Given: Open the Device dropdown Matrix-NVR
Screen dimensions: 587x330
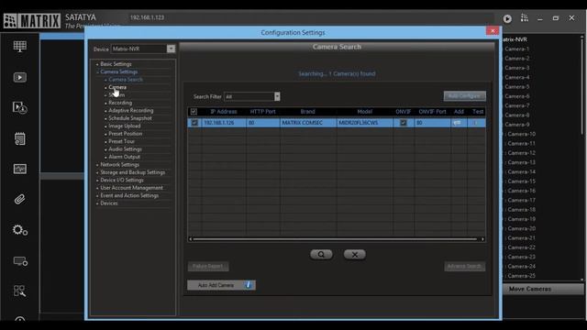Looking at the screenshot, I should (171, 49).
